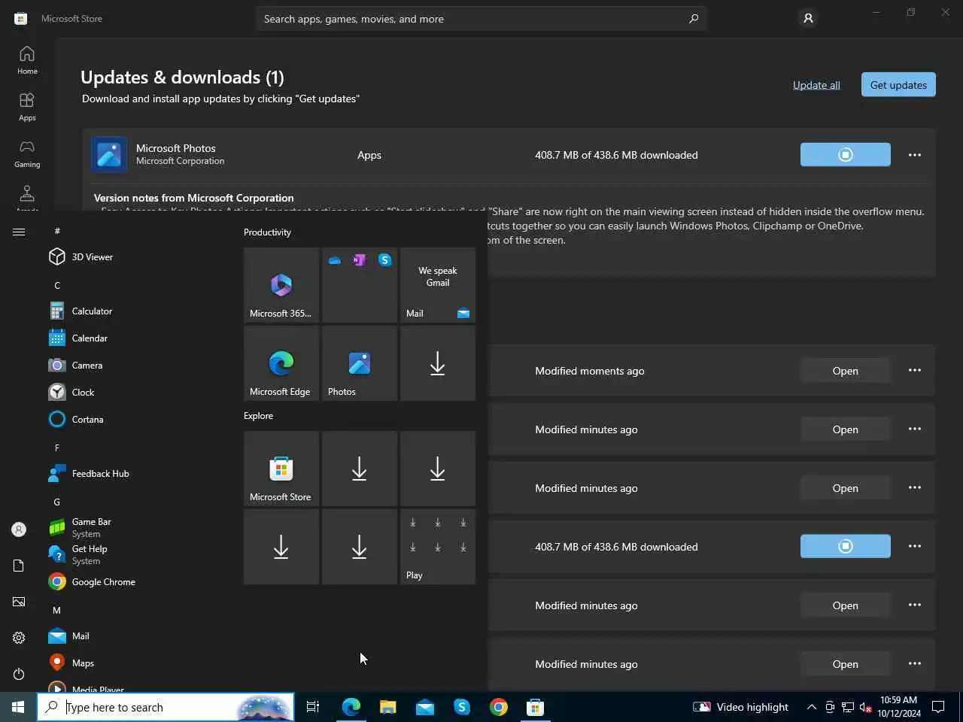
Task: Click the Video highlight news widget
Action: pos(740,707)
